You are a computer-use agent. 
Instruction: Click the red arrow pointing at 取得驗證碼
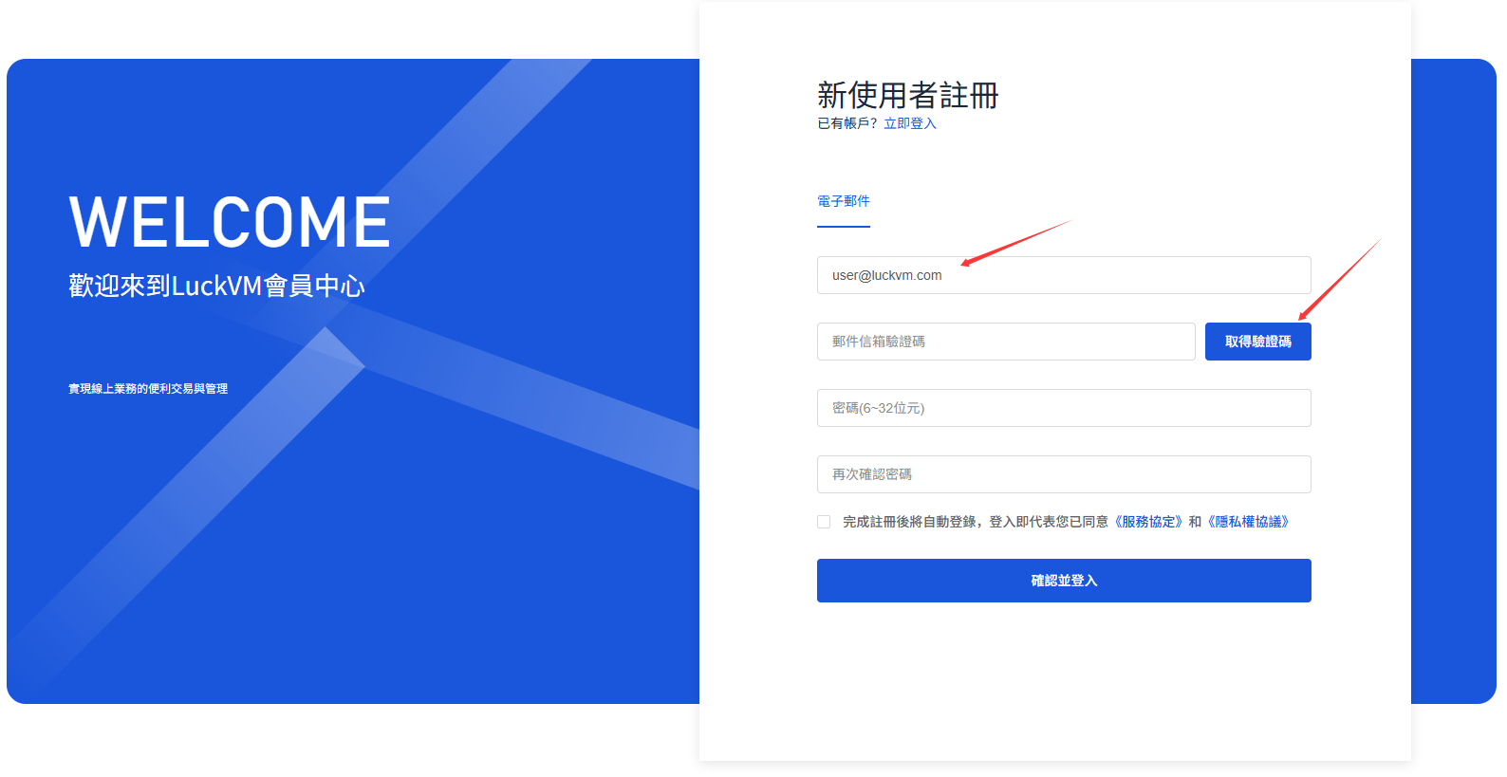click(1339, 280)
